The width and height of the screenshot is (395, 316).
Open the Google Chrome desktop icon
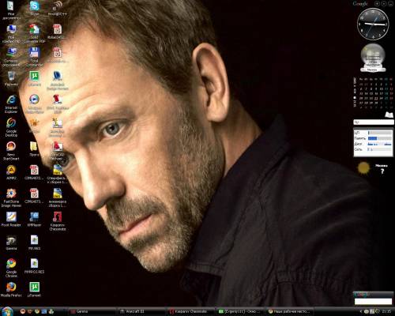coord(11,268)
